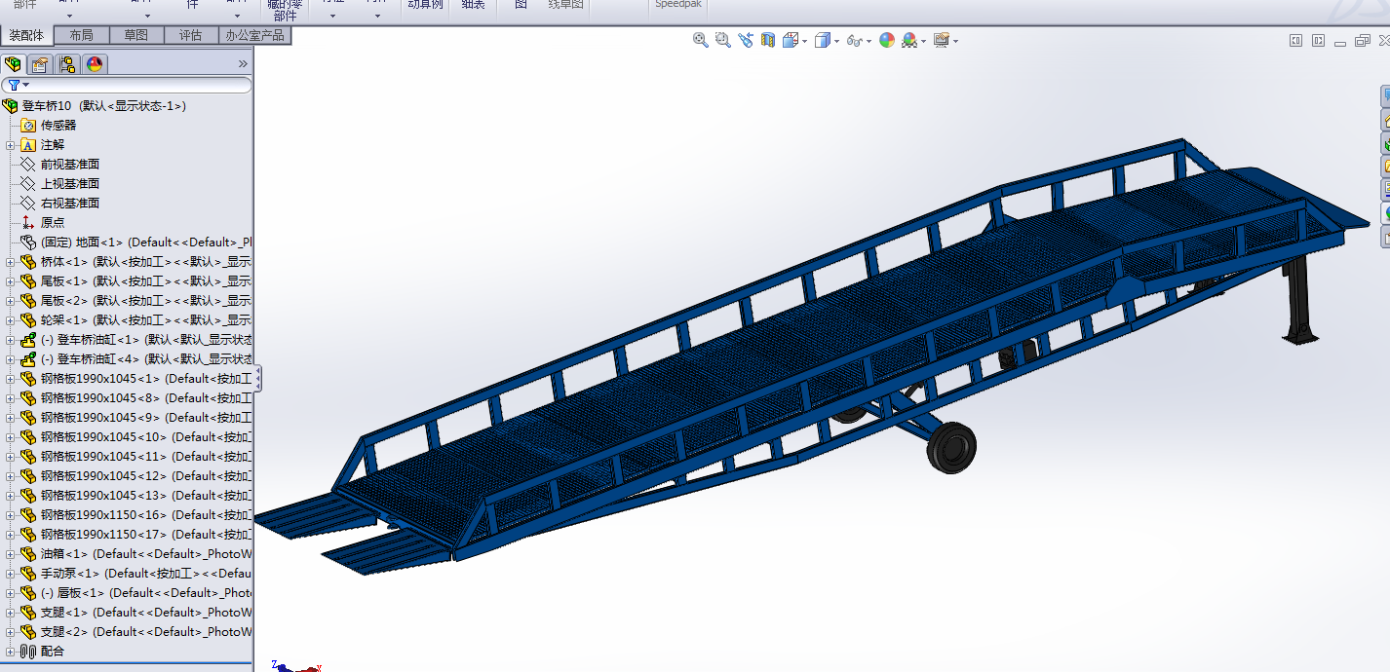Click the Speedpak ribbon button
This screenshot has height=672, width=1390.
pos(678,5)
